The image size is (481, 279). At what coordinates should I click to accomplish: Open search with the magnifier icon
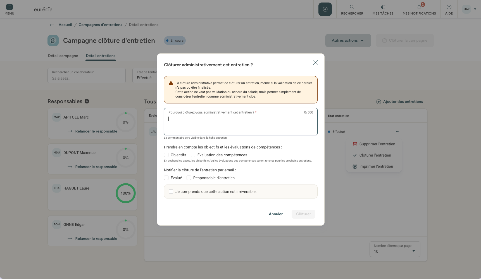coord(352,7)
